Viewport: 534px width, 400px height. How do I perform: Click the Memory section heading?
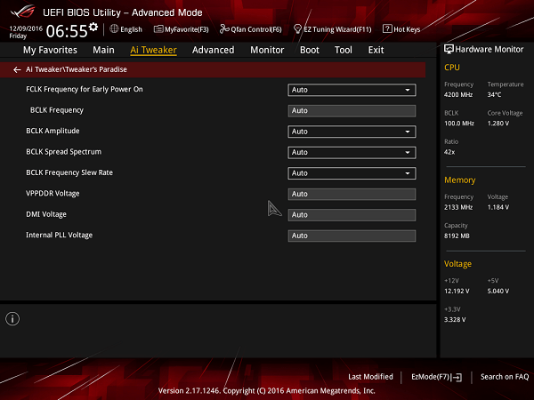point(460,180)
